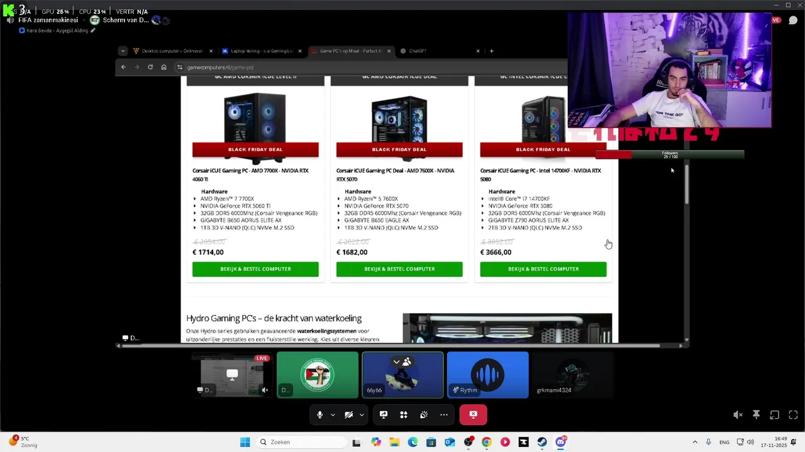The width and height of the screenshot is (805, 452).
Task: Unmute the live stream tile speaker
Action: pyautogui.click(x=265, y=390)
